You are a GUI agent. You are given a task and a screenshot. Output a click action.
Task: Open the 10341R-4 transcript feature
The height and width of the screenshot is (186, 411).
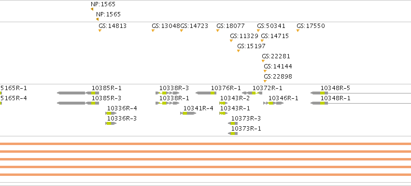(x=188, y=113)
